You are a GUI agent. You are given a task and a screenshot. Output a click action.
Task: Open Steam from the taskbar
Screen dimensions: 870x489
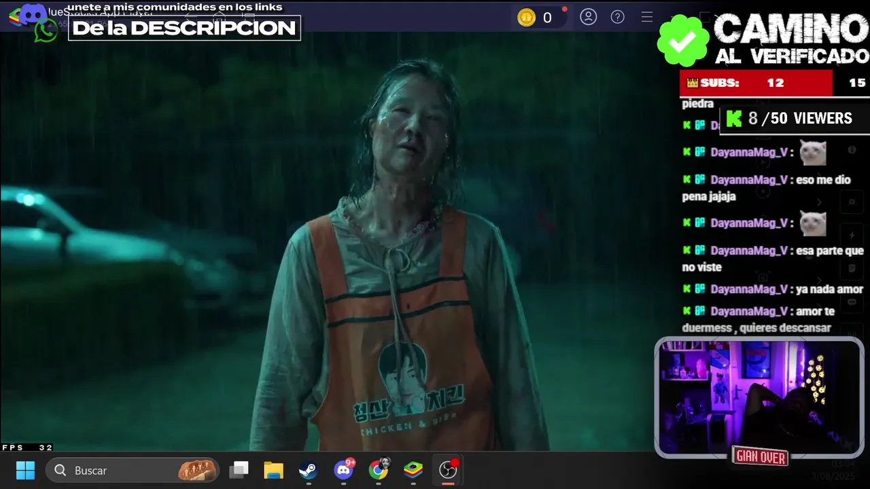[308, 470]
